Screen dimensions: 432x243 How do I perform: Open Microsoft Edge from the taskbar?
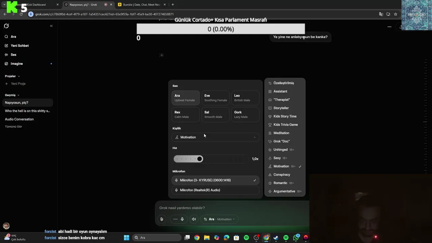[226, 238]
